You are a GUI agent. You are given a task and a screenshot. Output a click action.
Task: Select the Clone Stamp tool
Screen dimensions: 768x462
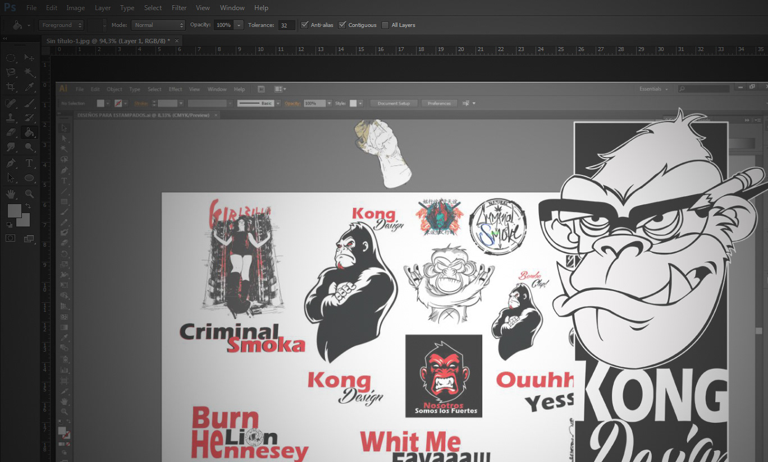(11, 118)
